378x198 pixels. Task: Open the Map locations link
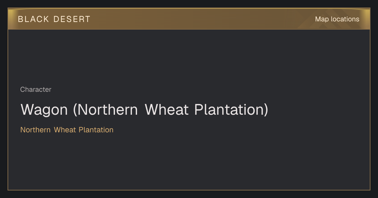coord(337,19)
